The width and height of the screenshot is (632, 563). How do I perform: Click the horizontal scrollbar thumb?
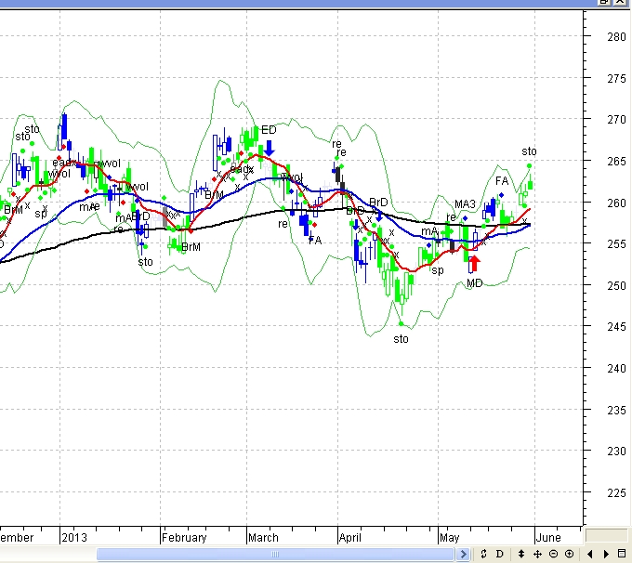[277, 554]
